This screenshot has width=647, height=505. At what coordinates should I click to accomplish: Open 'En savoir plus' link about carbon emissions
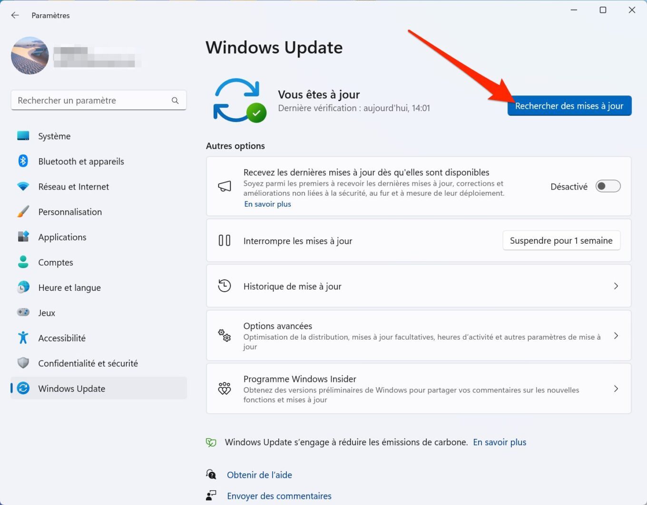coord(500,442)
